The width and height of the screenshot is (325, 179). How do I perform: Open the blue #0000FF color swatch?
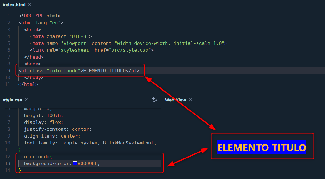(x=75, y=163)
